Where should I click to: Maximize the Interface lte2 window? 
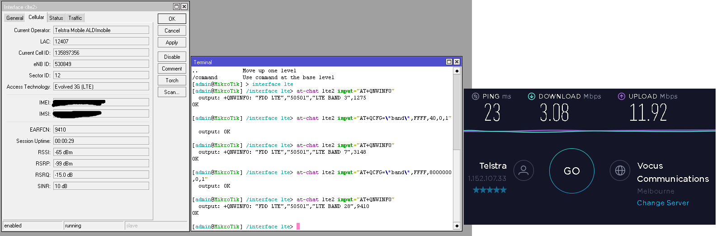[176, 6]
